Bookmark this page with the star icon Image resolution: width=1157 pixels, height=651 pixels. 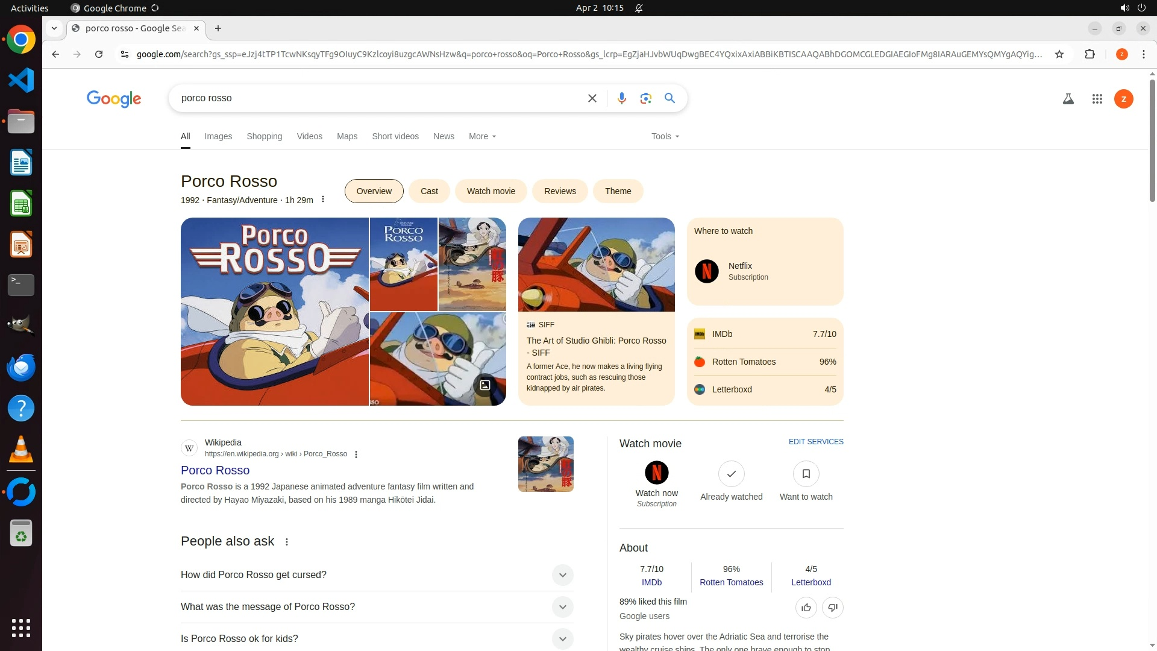coord(1059,54)
